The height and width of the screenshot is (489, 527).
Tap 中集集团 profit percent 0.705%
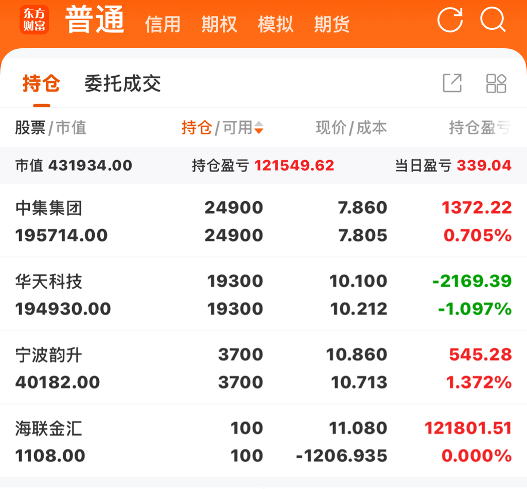pos(478,235)
